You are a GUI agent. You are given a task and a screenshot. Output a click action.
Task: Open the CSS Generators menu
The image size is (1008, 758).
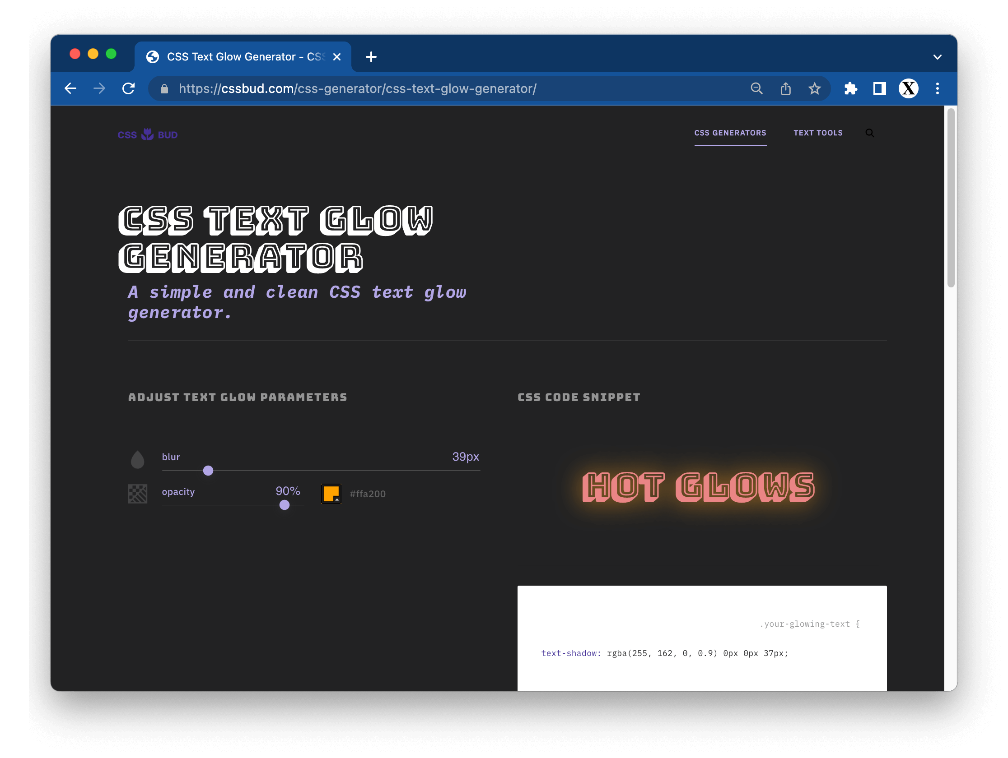[x=730, y=133]
